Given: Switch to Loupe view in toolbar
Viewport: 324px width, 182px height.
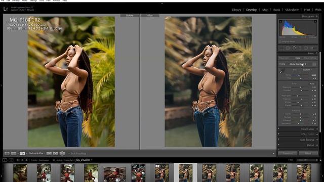Looking at the screenshot, I should click(x=7, y=153).
